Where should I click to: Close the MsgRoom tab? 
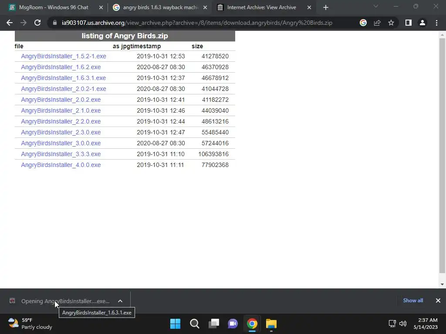(x=101, y=8)
